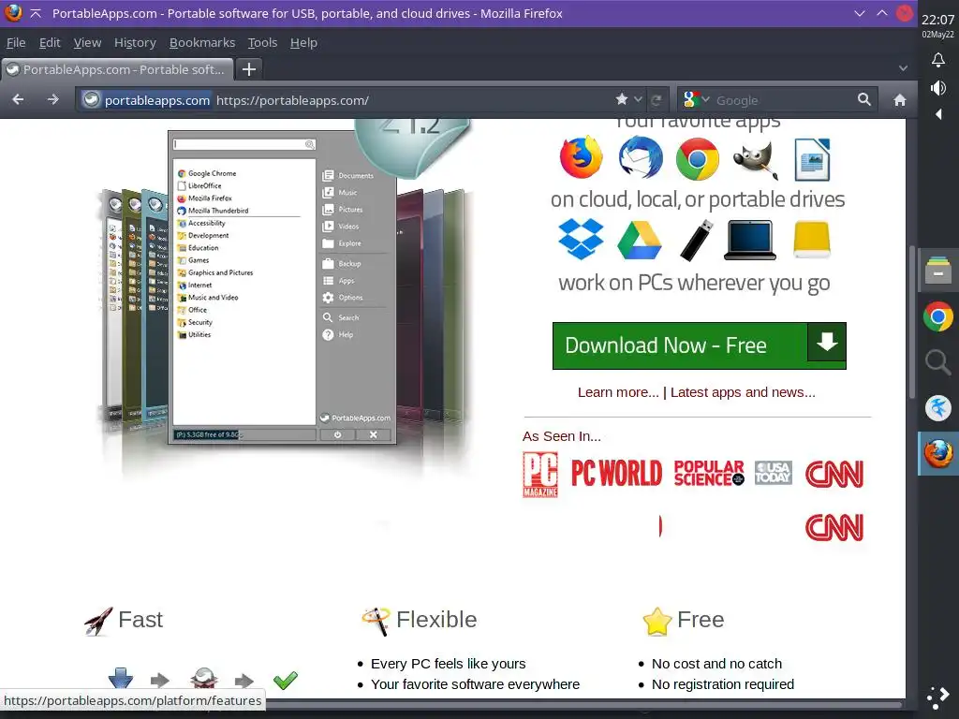Click the Free heading link
The image size is (959, 719).
click(701, 620)
